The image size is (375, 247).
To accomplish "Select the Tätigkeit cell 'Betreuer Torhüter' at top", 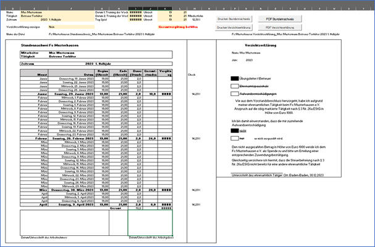I will pyautogui.click(x=57, y=16).
